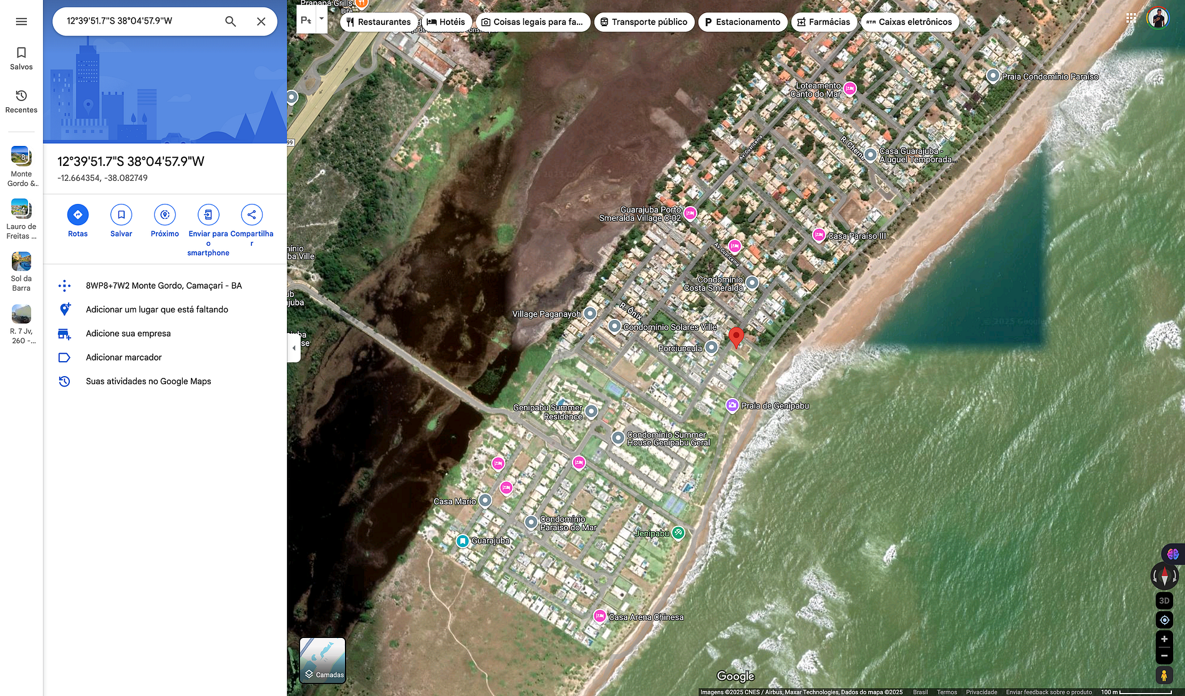The width and height of the screenshot is (1185, 696).
Task: Select the Farmácias category chip
Action: (823, 22)
